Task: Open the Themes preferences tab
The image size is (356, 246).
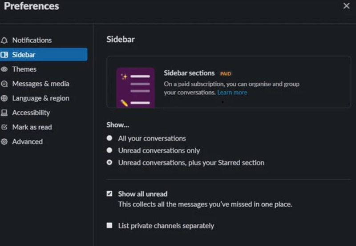Action: 24,69
